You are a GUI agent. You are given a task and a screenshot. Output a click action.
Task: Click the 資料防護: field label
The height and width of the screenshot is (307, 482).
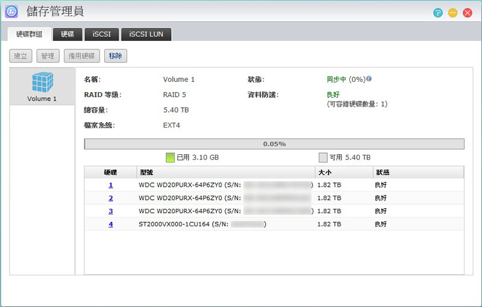[263, 95]
